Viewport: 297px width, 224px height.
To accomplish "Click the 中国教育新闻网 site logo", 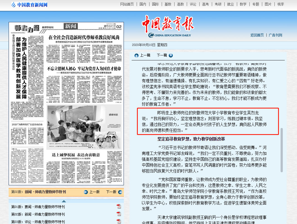I will click(x=29, y=5).
